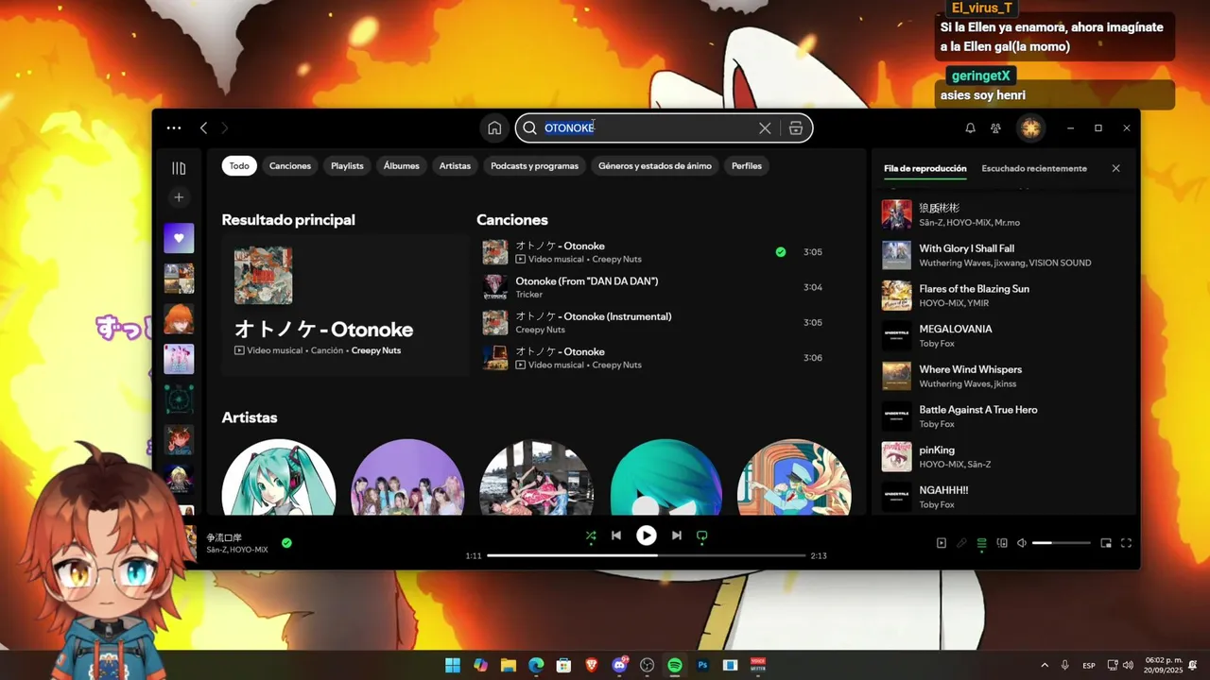1210x680 pixels.
Task: Open friend activity icon
Action: pyautogui.click(x=995, y=128)
